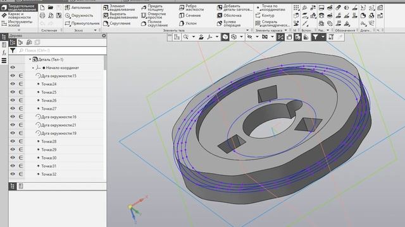405x227 pixels.
Task: Place a Точка по координатам
Action: (x=270, y=8)
